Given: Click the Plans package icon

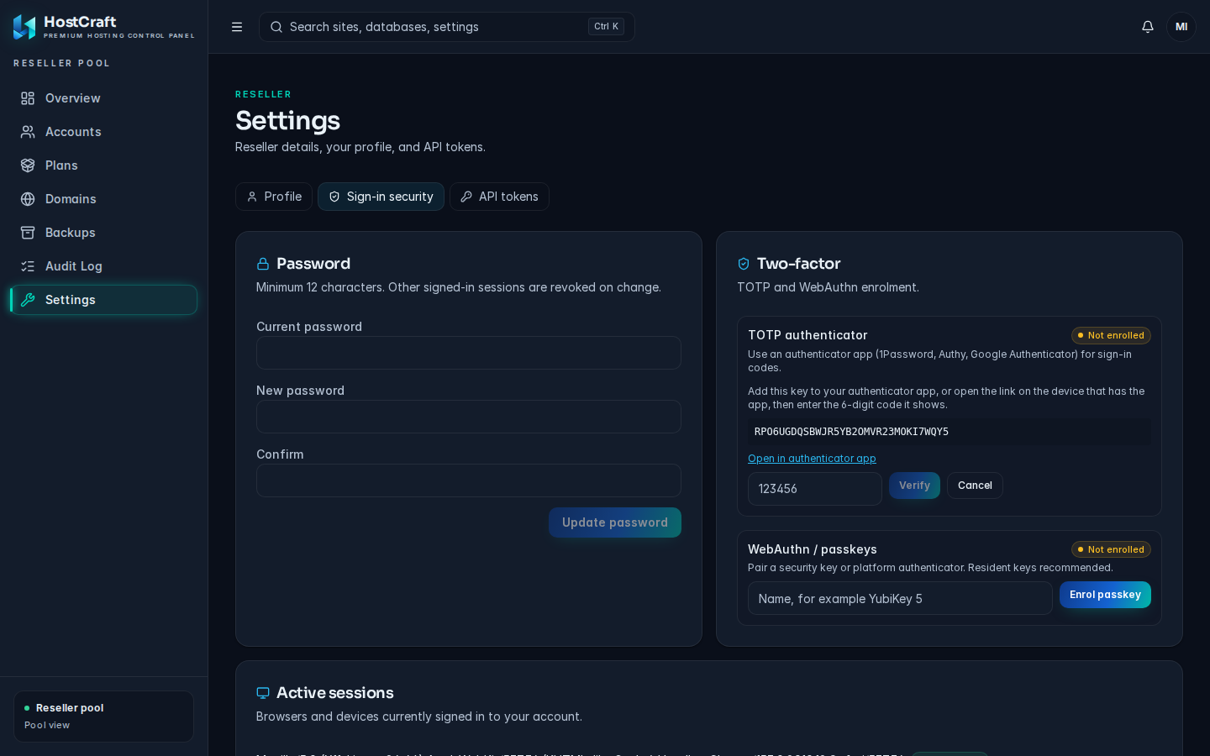Looking at the screenshot, I should pos(28,165).
